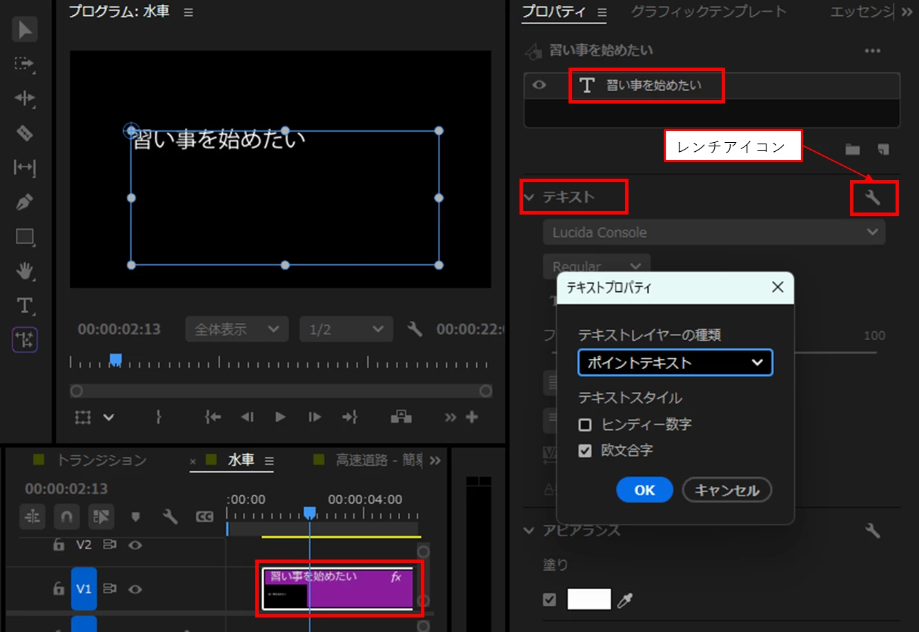Open the Lucida Console font dropdown
The width and height of the screenshot is (919, 632).
714,233
